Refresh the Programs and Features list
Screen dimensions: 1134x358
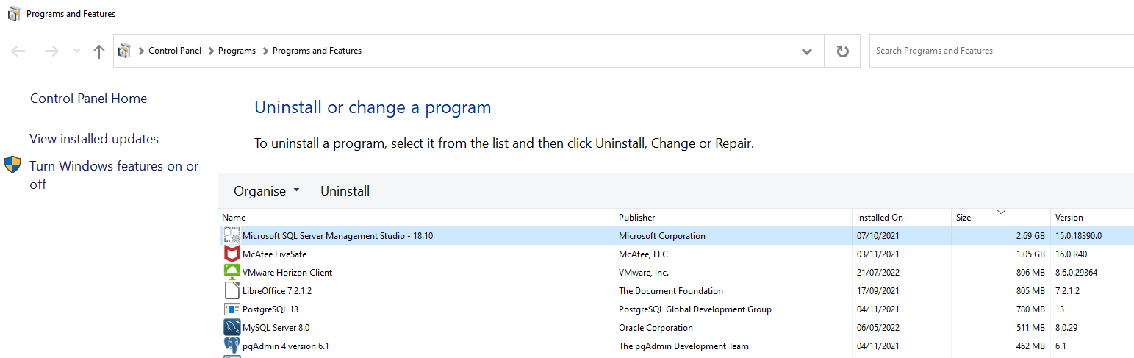tap(842, 51)
